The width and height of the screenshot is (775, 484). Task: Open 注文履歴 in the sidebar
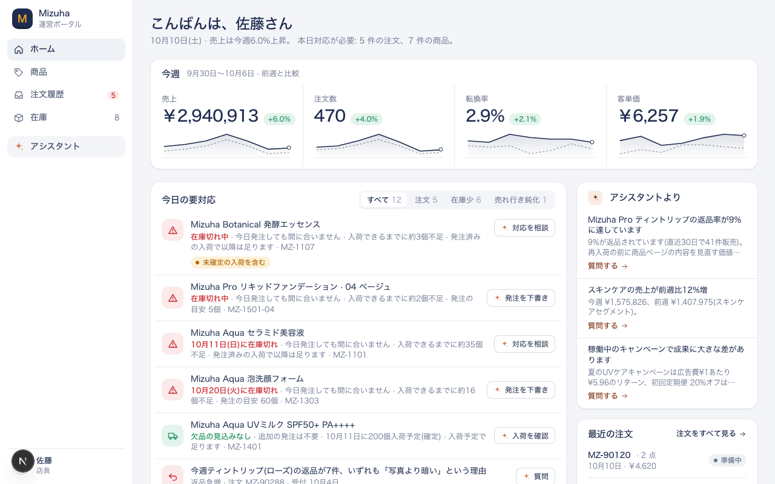click(66, 95)
